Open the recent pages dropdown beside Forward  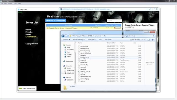68,36
